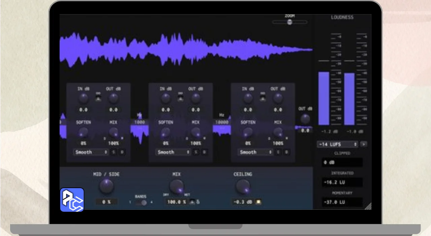Bypass the first band with its B button
Screen dimensions: 431x236
point(122,152)
